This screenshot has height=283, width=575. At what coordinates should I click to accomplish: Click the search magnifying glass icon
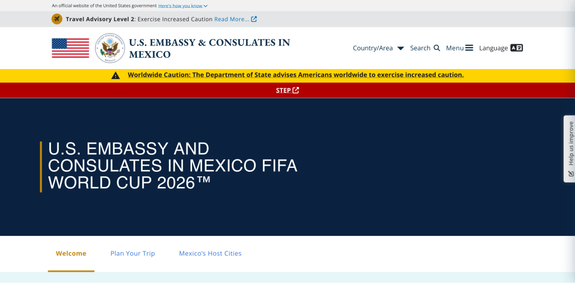coord(436,48)
